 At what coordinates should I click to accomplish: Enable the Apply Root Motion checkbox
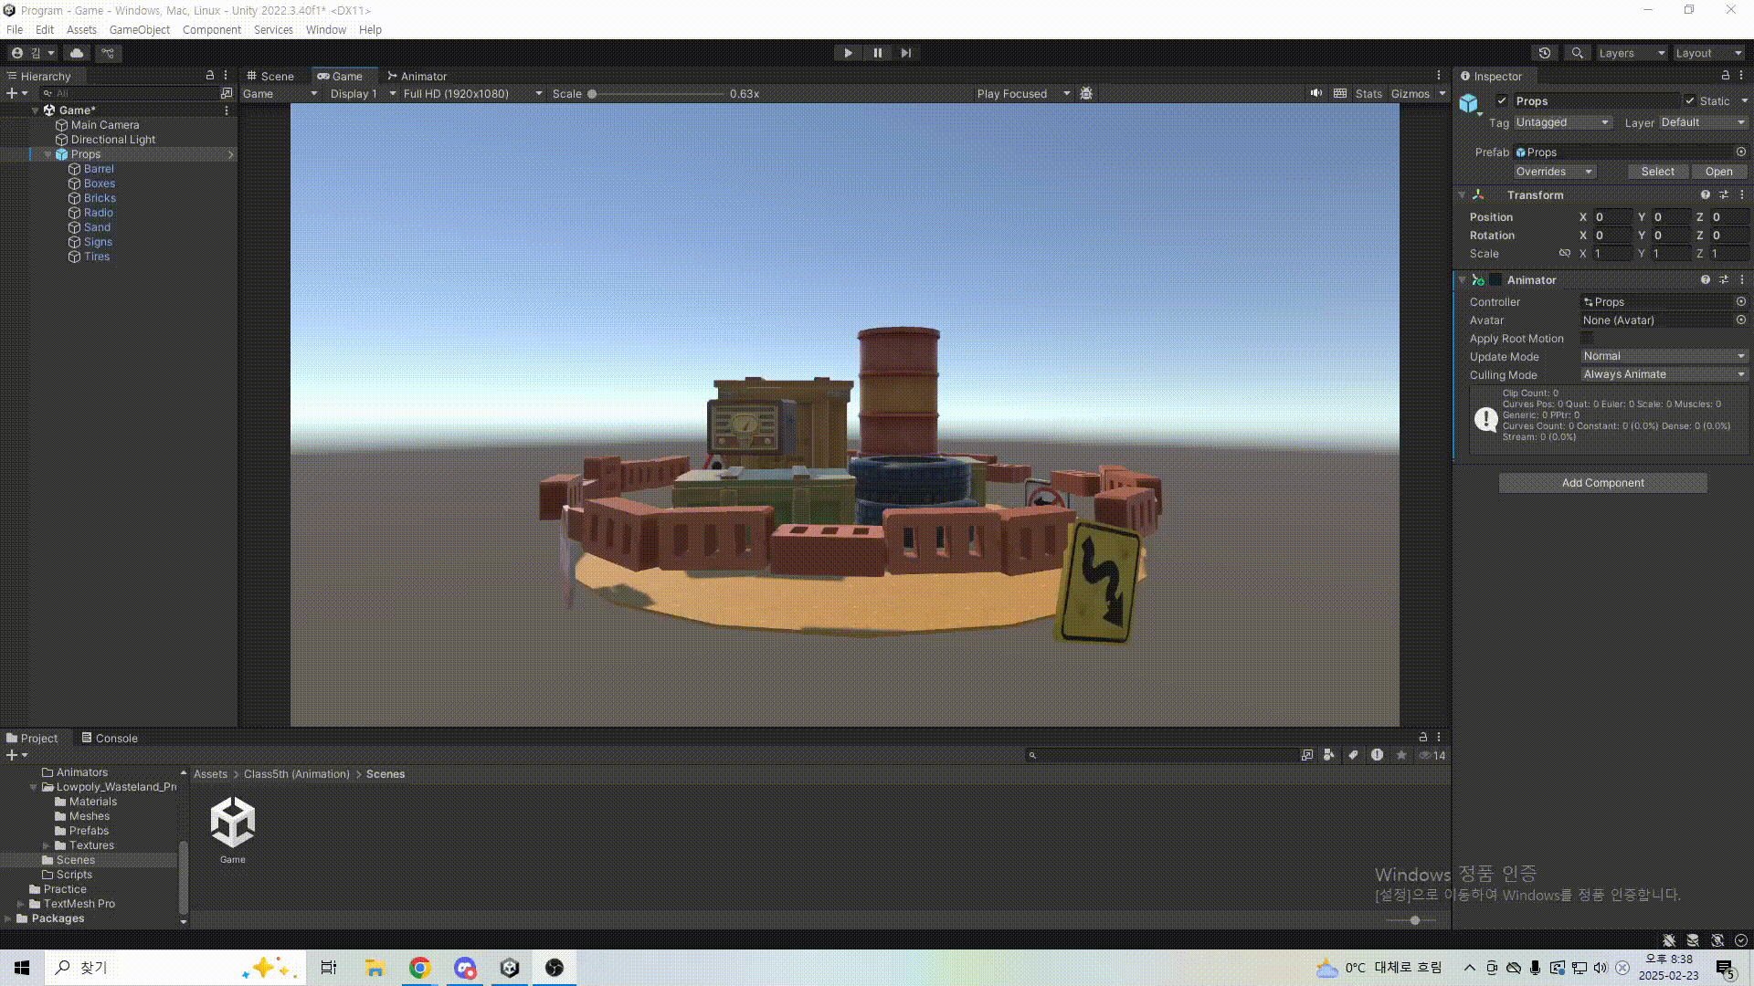1588,339
